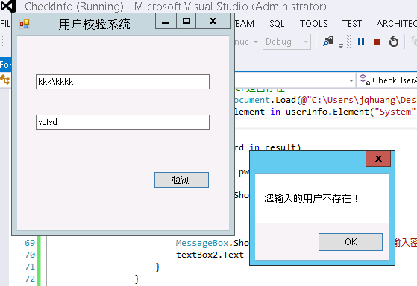
Task: Click line number 69 in editor
Action: (30, 243)
